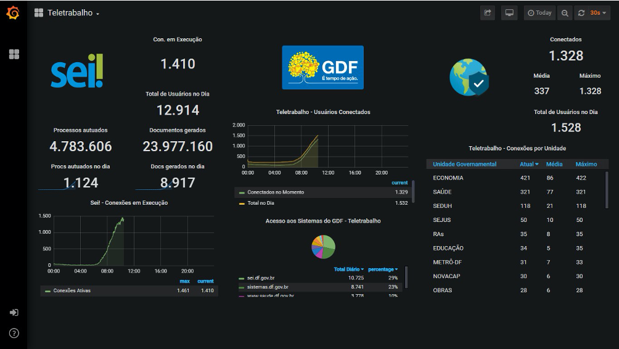Click the pie chart of system access
Screen dimensions: 619x349
(323, 247)
